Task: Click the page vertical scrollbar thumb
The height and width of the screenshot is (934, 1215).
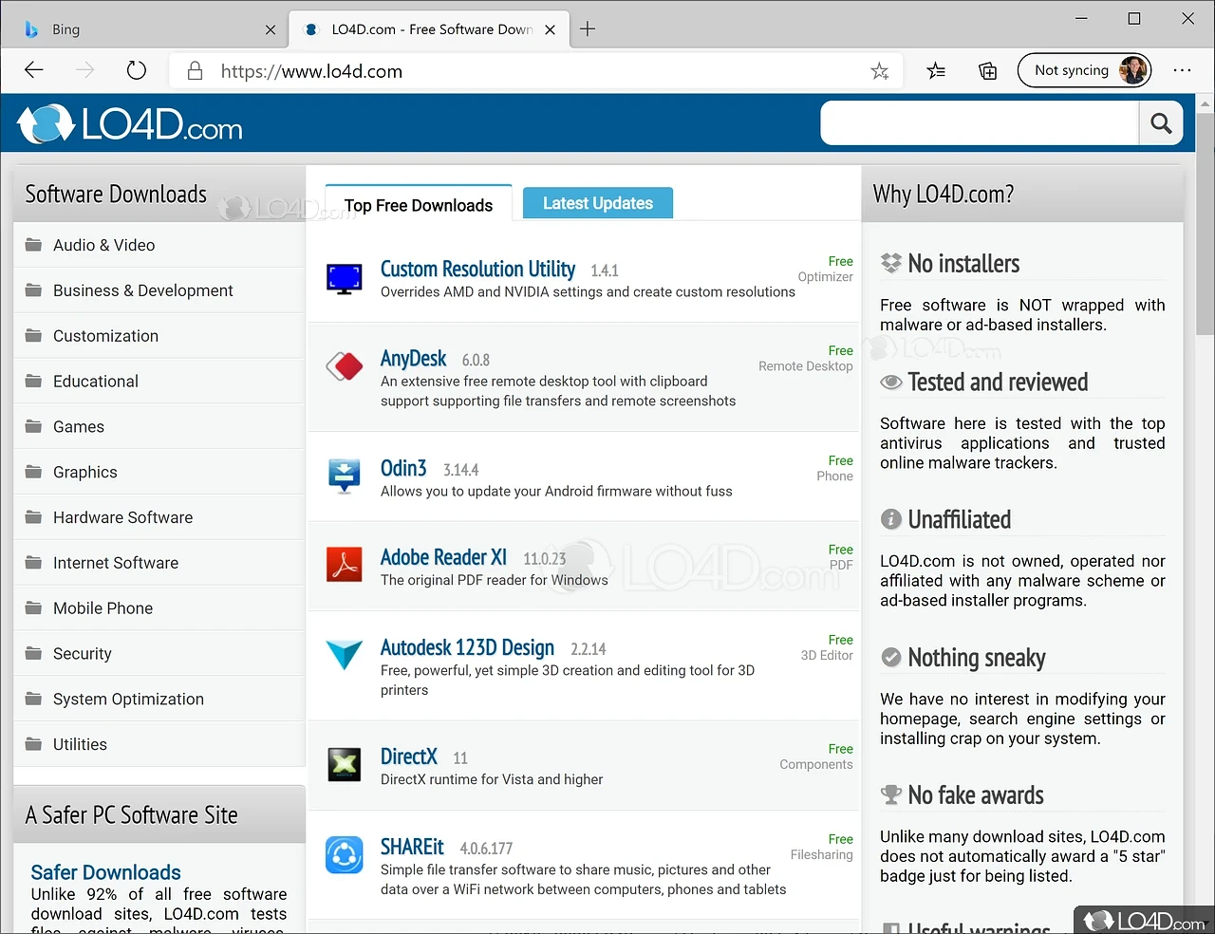Action: 1206,224
